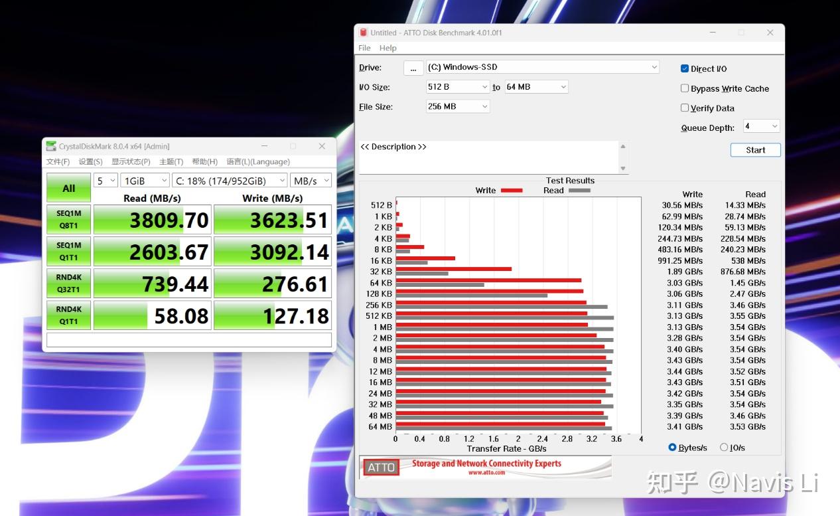The image size is (840, 516).
Task: Open CrystalDiskMark 文件(F) menu
Action: [x=58, y=161]
